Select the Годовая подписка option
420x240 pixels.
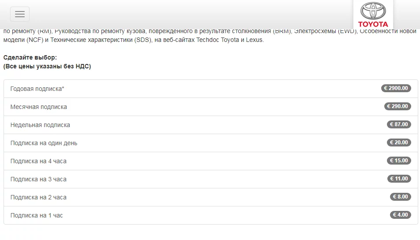(37, 89)
